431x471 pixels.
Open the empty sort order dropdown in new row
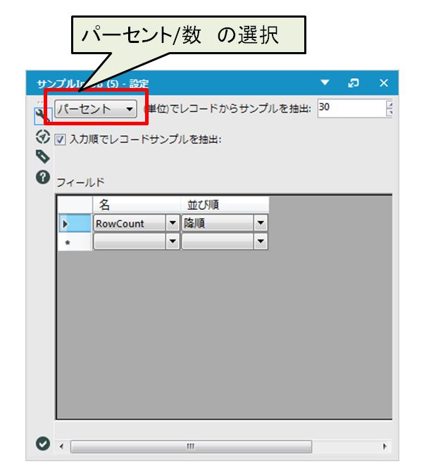tap(261, 241)
